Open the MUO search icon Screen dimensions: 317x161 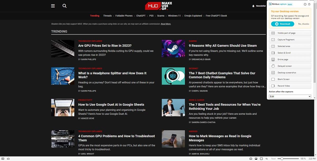[x=64, y=6]
